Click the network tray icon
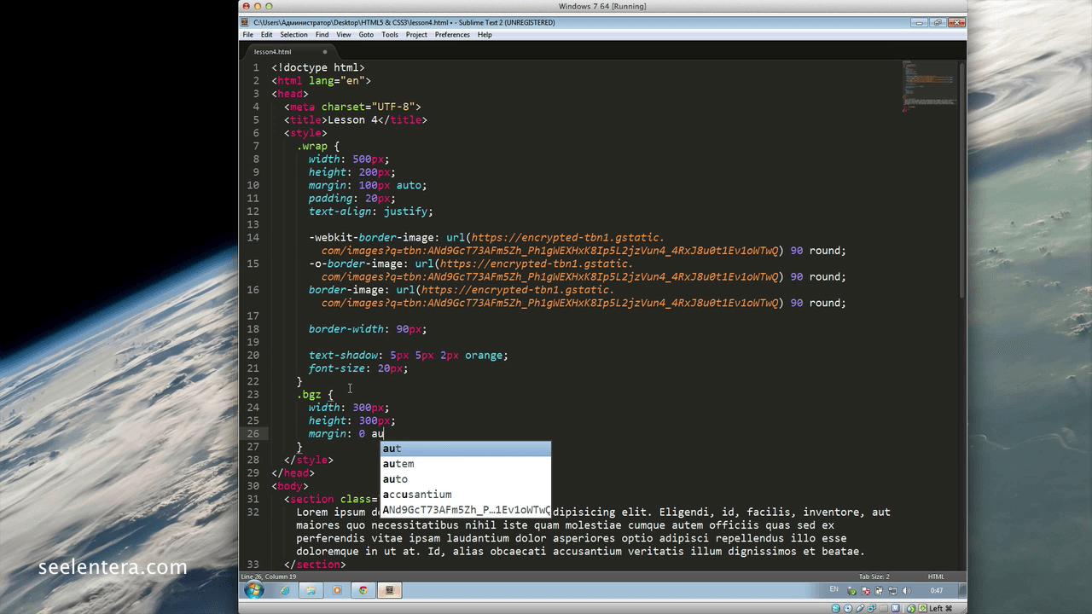 [893, 590]
